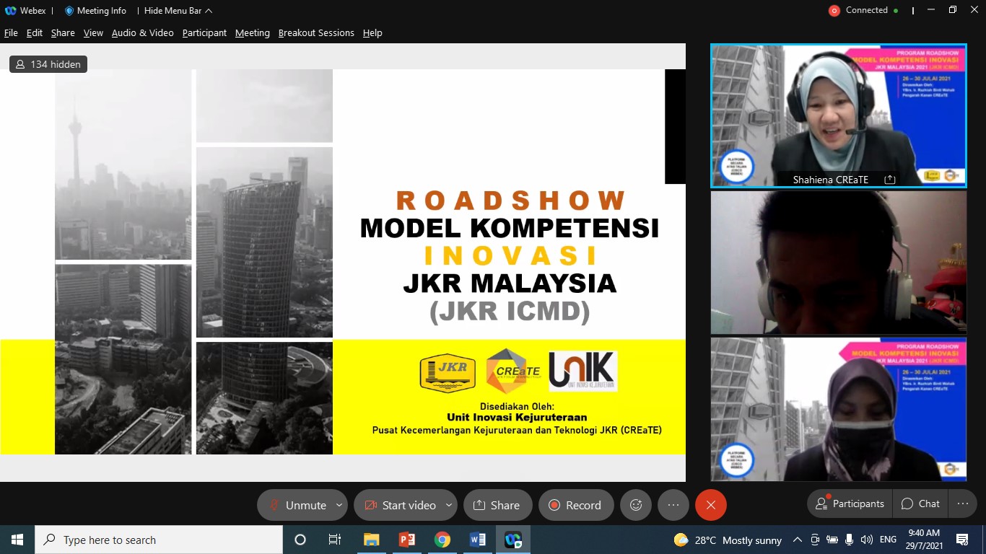This screenshot has width=986, height=554.
Task: Click sharing icon next to Shahiena CREaTE
Action: pyautogui.click(x=890, y=180)
